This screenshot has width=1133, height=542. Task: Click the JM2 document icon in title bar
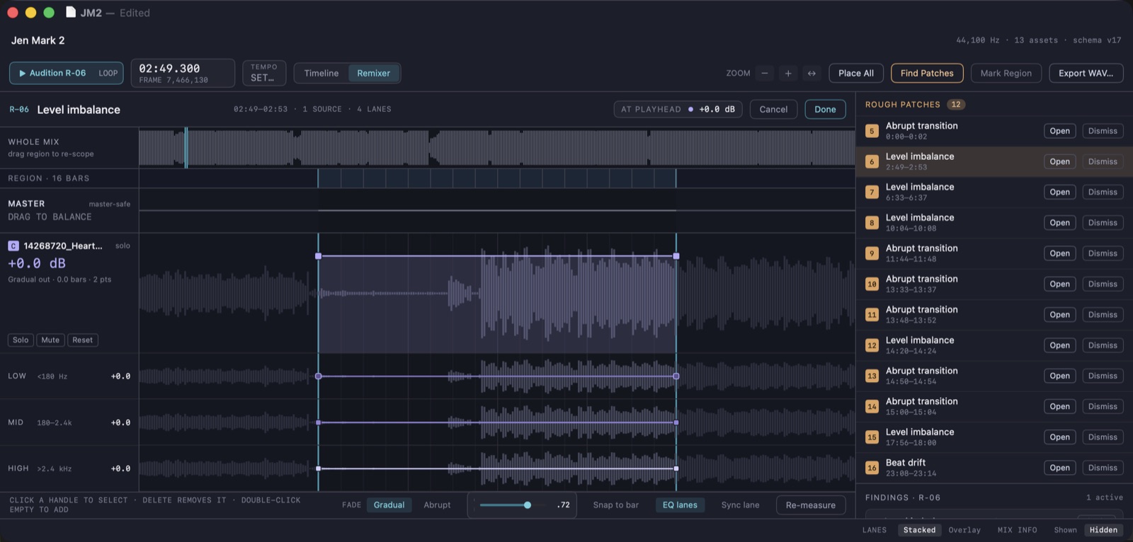point(71,12)
